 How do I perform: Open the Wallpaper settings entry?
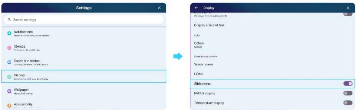click(x=84, y=91)
